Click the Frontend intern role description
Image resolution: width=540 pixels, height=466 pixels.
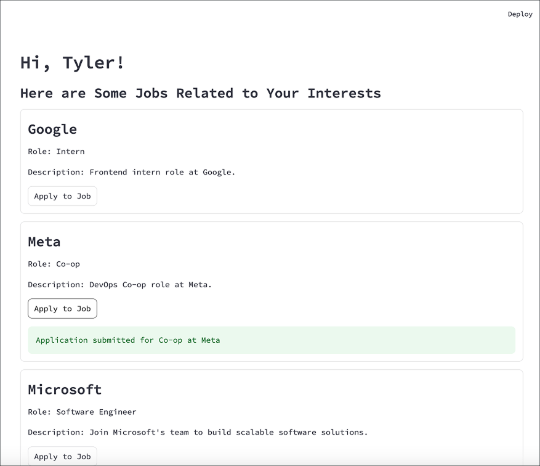coord(132,173)
